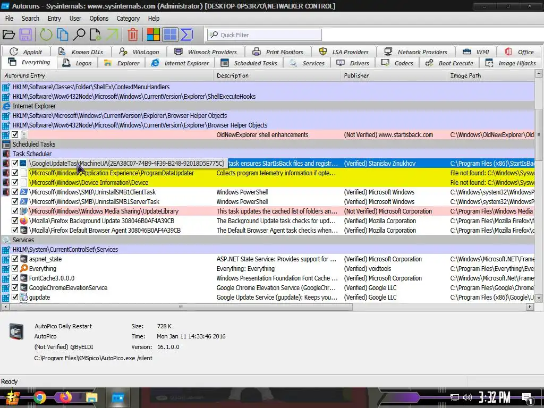Click the Autoruns taskbar icon
544x408 pixels.
(117, 397)
